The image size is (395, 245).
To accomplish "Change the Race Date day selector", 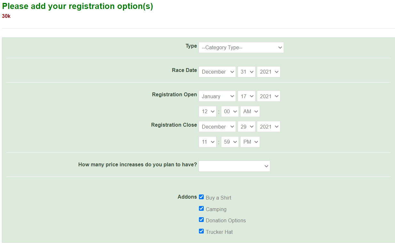I will tap(246, 72).
